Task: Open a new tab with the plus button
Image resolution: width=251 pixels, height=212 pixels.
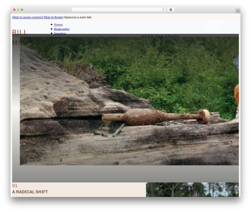Action: click(x=238, y=11)
